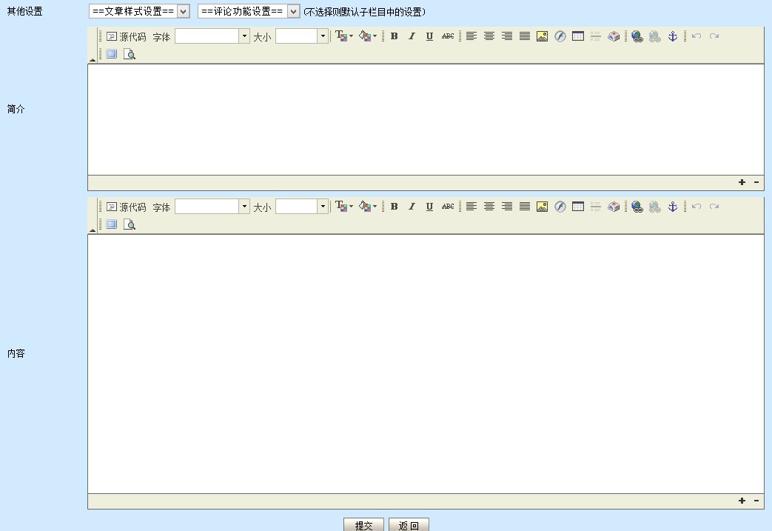Click the 返回 back button

tap(409, 525)
